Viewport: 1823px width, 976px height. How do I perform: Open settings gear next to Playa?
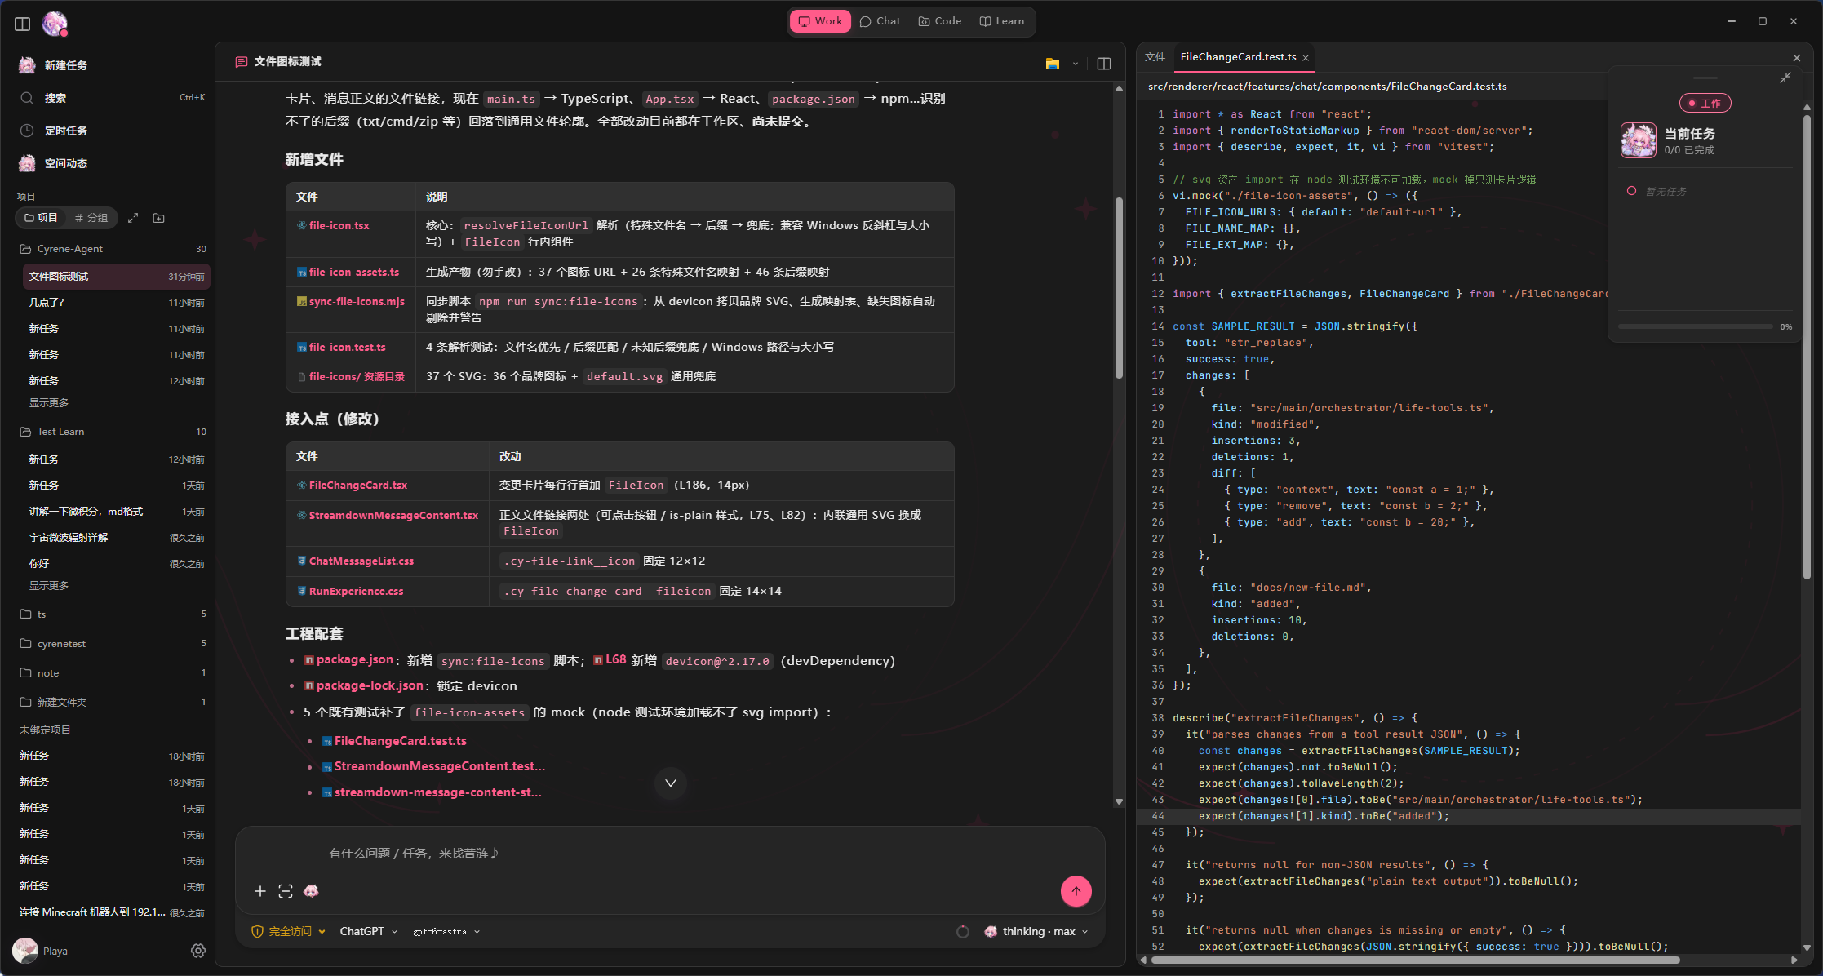(x=198, y=951)
